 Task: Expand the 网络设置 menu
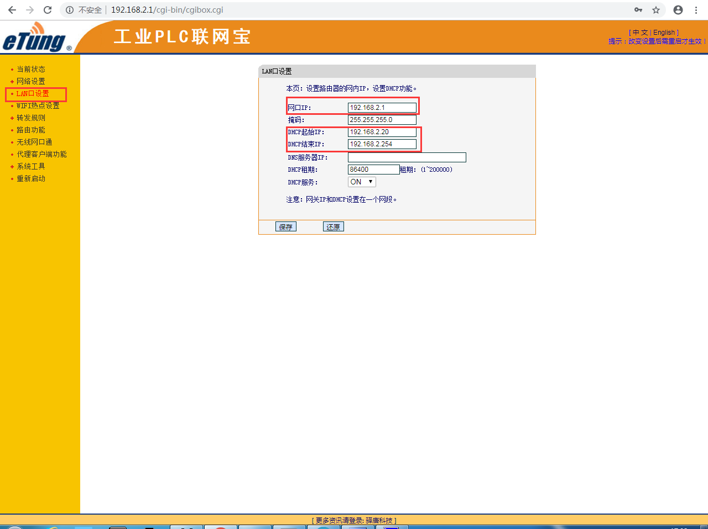point(31,81)
